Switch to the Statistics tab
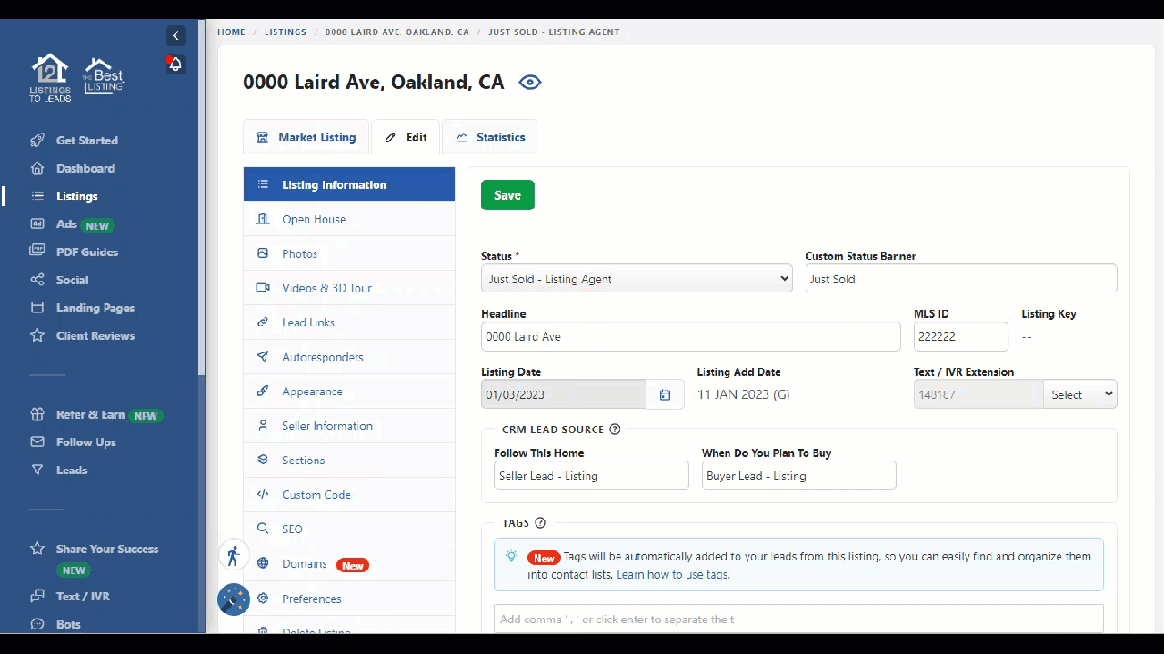Screen dimensions: 1164x654 pos(490,136)
